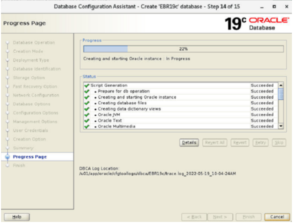Click the Skip button
294x223 pixels.
coord(279,143)
